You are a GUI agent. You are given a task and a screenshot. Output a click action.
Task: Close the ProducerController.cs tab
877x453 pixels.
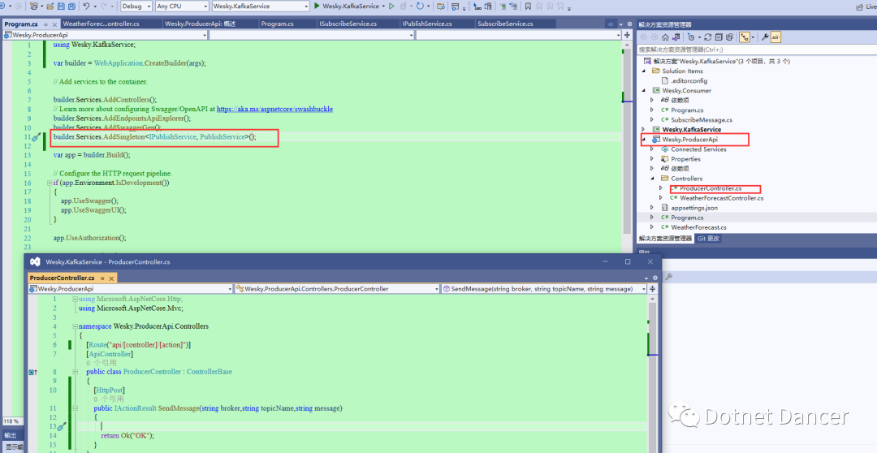(x=111, y=278)
